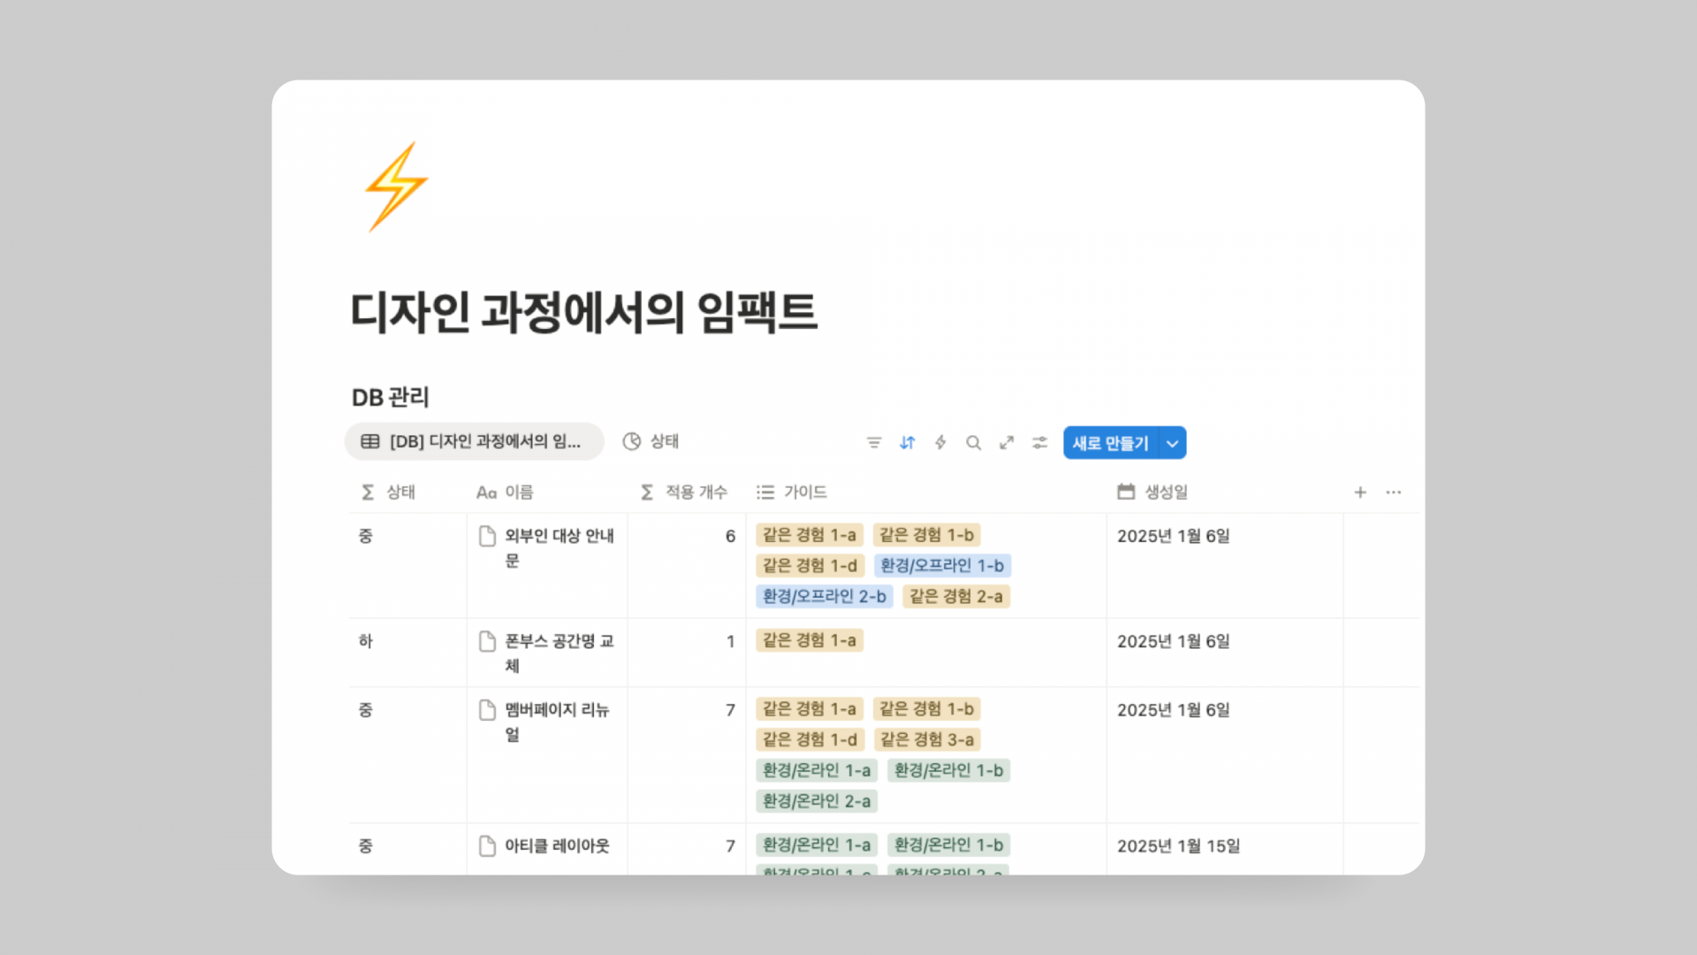Add a new property with plus icon
This screenshot has height=955, width=1697.
point(1360,493)
